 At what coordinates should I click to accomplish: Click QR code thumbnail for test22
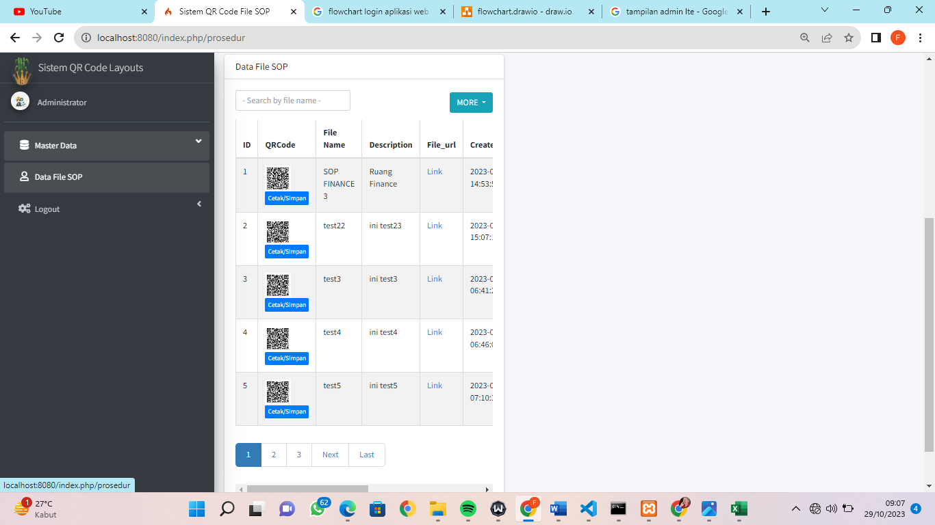point(277,232)
